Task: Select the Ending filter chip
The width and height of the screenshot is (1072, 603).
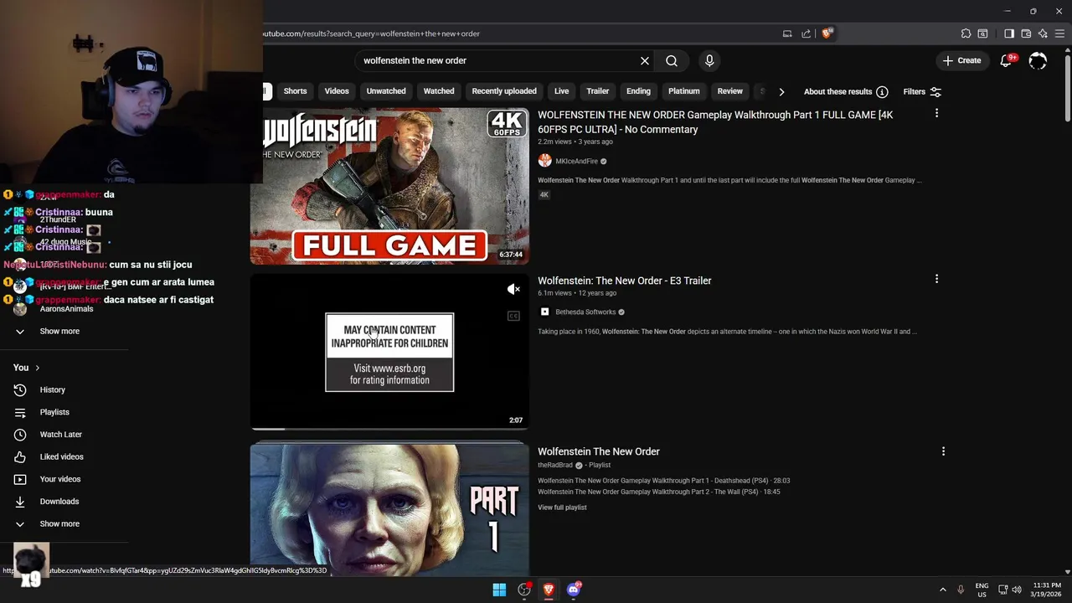Action: coord(638,91)
